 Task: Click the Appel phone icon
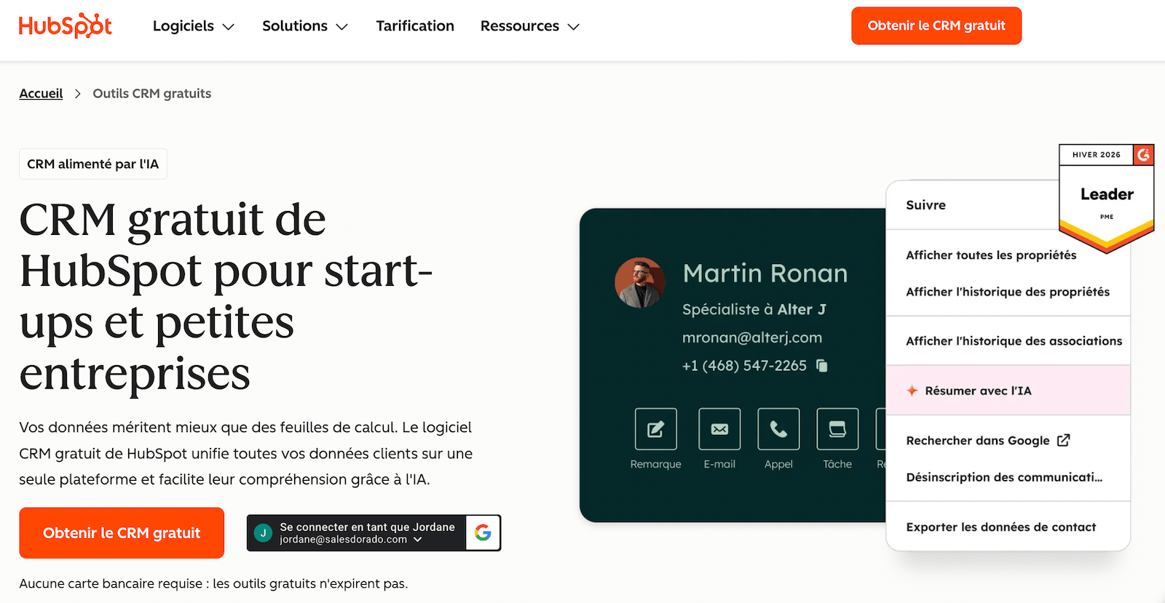coord(778,429)
